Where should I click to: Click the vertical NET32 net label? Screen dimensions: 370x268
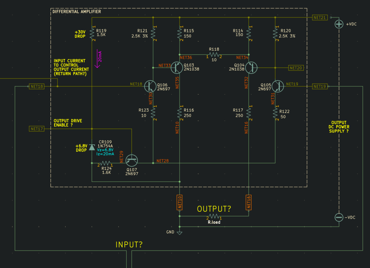click(247, 83)
